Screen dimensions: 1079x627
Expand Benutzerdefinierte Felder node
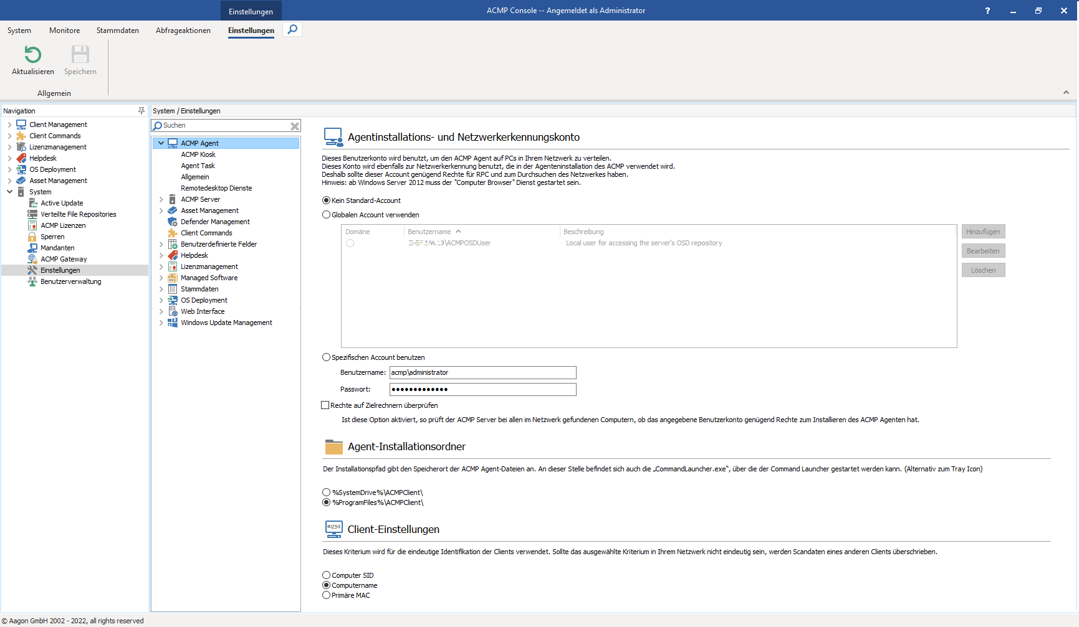click(161, 244)
